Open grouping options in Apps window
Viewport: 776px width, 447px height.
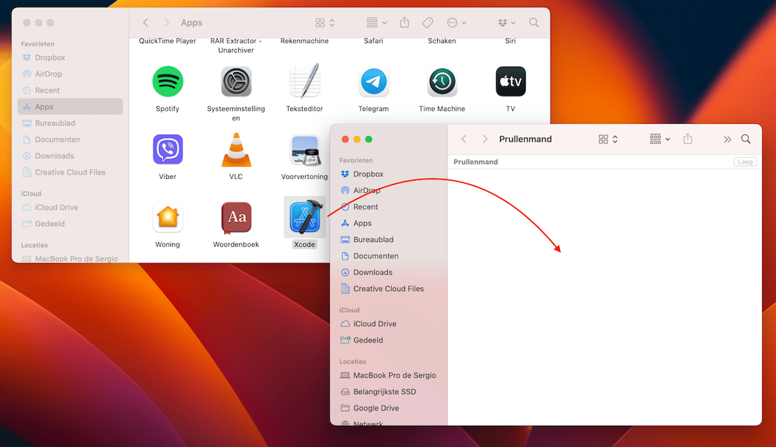coord(377,23)
